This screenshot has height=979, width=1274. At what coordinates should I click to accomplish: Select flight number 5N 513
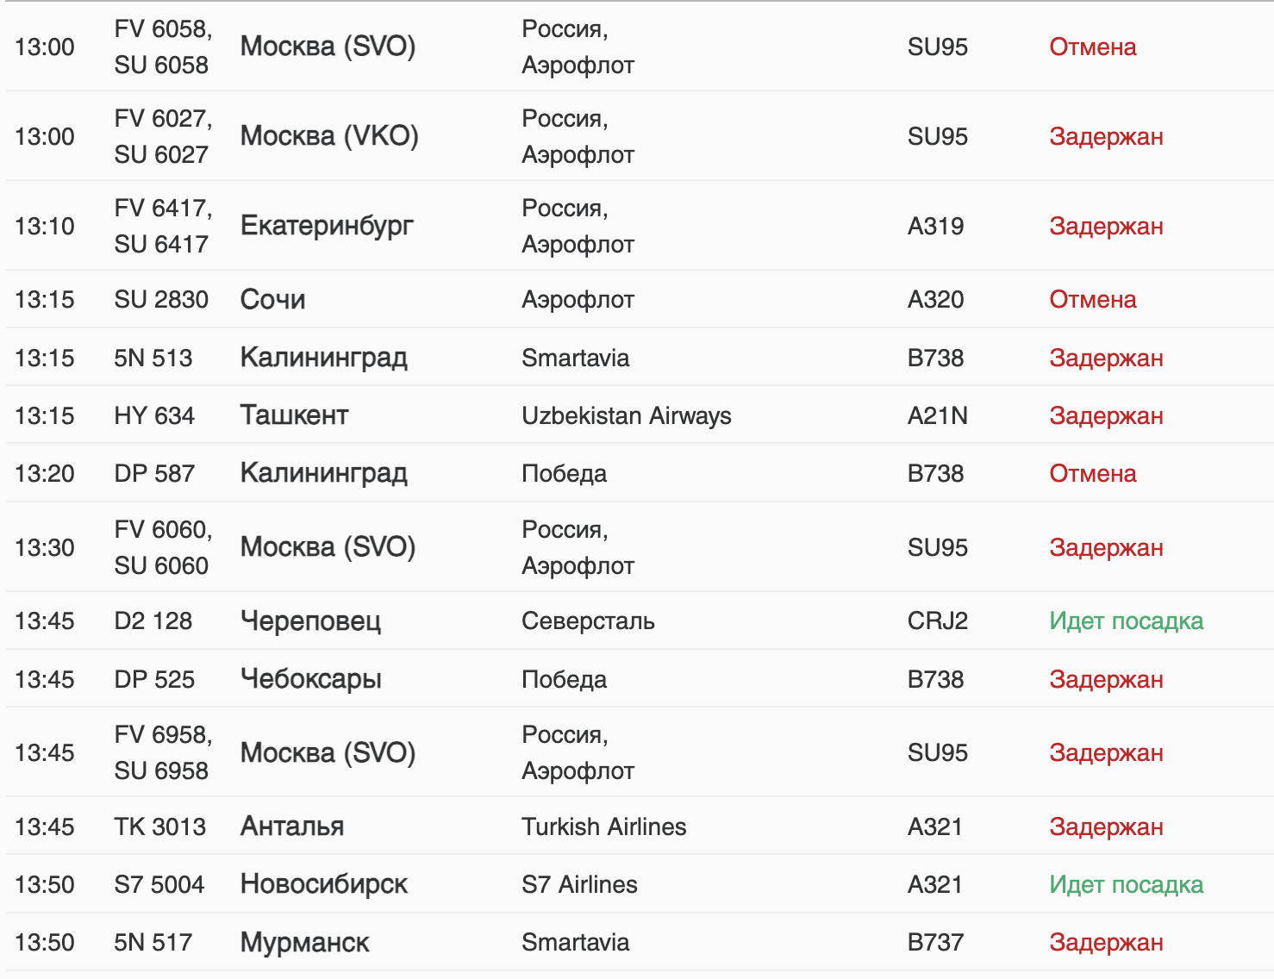(x=153, y=358)
